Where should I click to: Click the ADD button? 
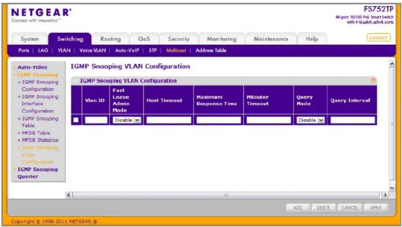click(x=298, y=208)
